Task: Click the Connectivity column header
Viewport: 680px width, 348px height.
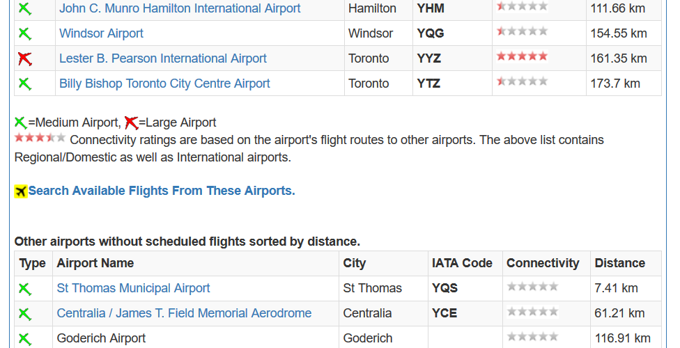Action: point(543,263)
